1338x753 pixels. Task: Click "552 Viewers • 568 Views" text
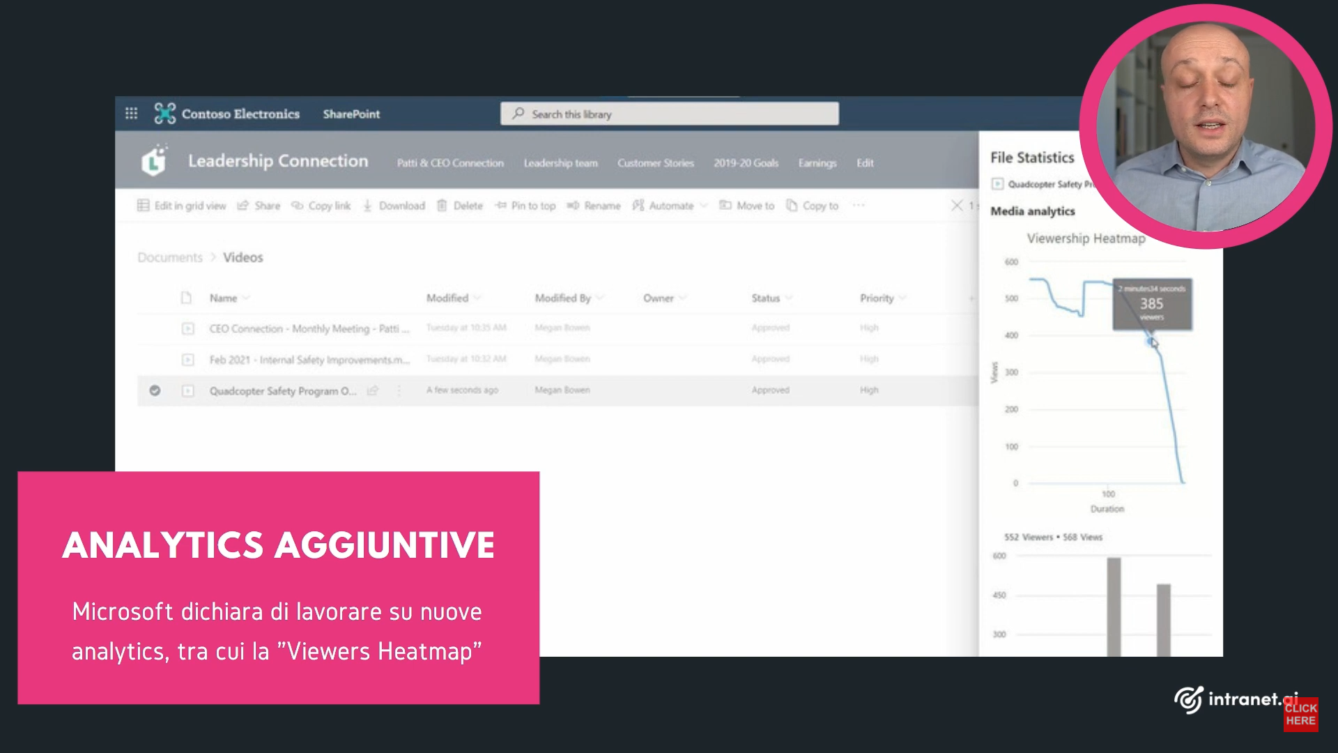click(1053, 537)
